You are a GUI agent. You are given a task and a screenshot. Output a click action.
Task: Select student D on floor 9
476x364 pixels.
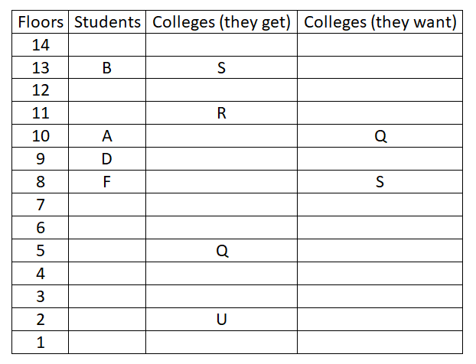tap(107, 159)
